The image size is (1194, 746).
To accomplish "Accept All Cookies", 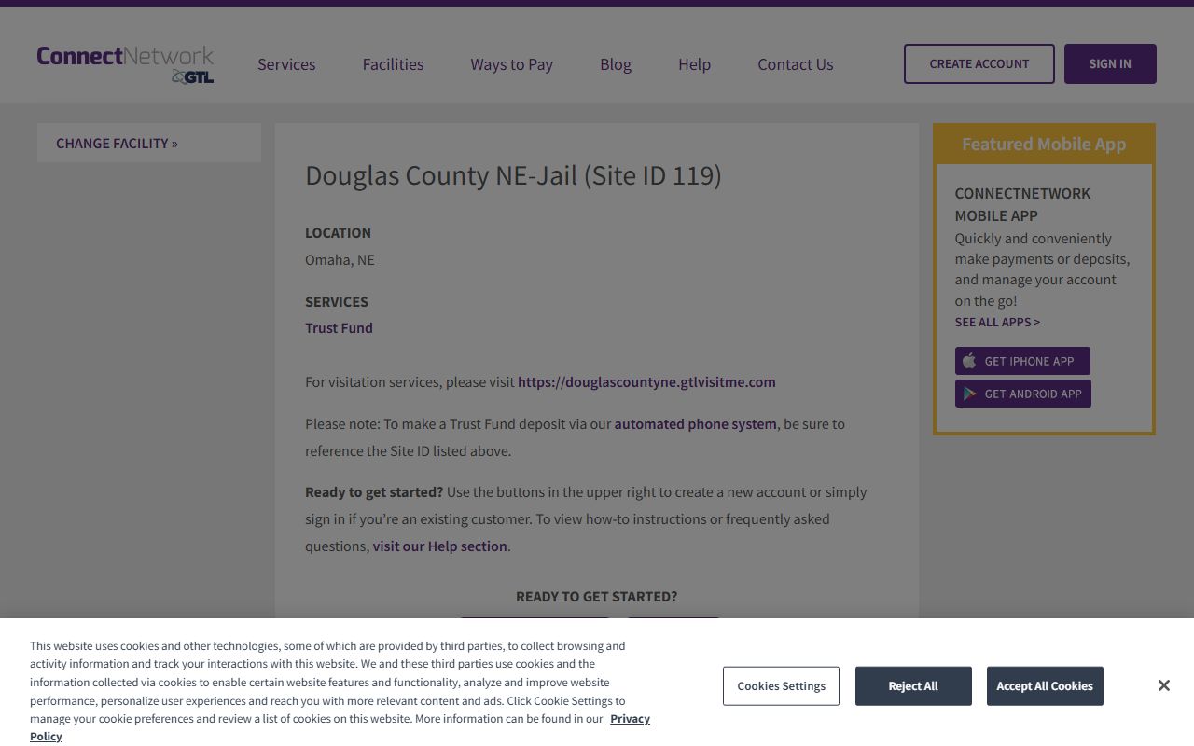I will pos(1045,685).
